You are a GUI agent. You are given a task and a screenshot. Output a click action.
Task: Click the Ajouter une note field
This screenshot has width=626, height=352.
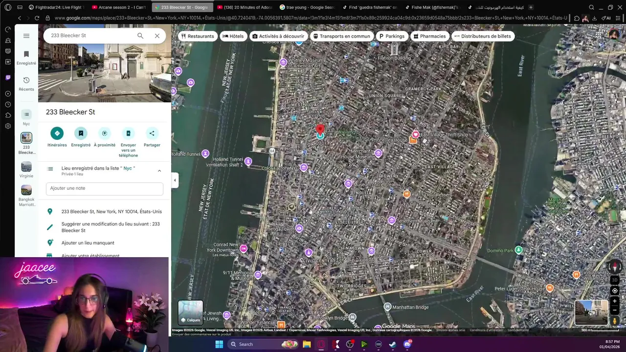point(105,188)
